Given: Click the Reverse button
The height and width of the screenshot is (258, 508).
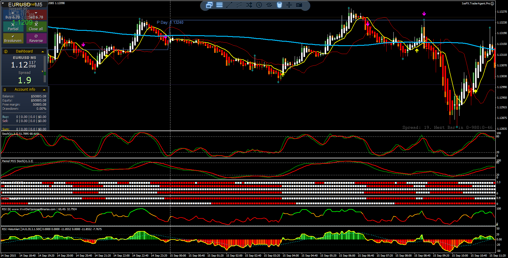Looking at the screenshot, I should coord(36,38).
